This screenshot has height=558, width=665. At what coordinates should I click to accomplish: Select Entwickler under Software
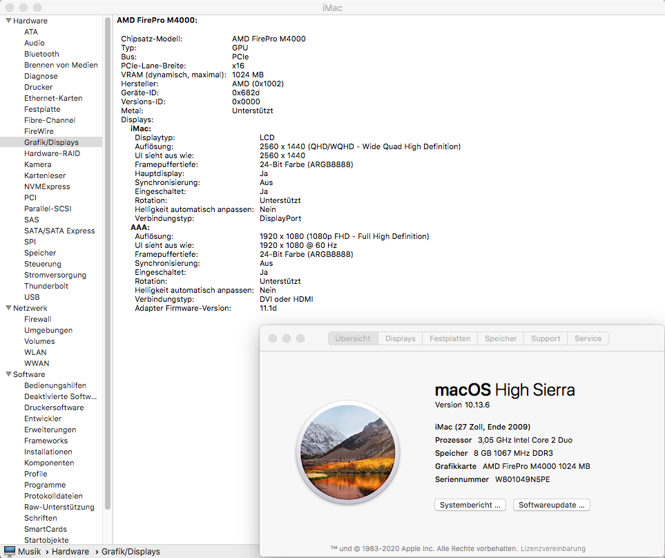click(43, 418)
